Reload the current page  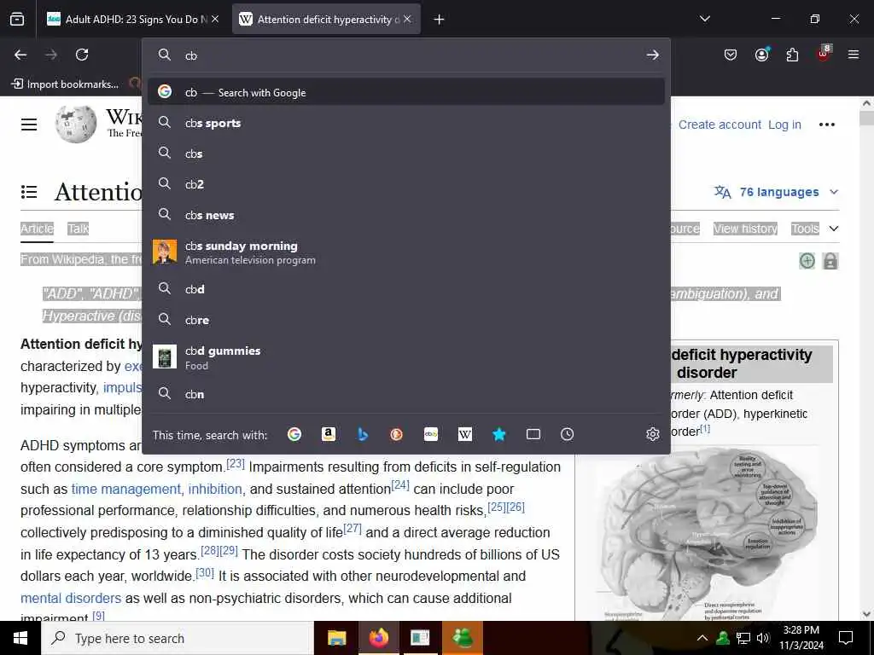click(x=82, y=55)
